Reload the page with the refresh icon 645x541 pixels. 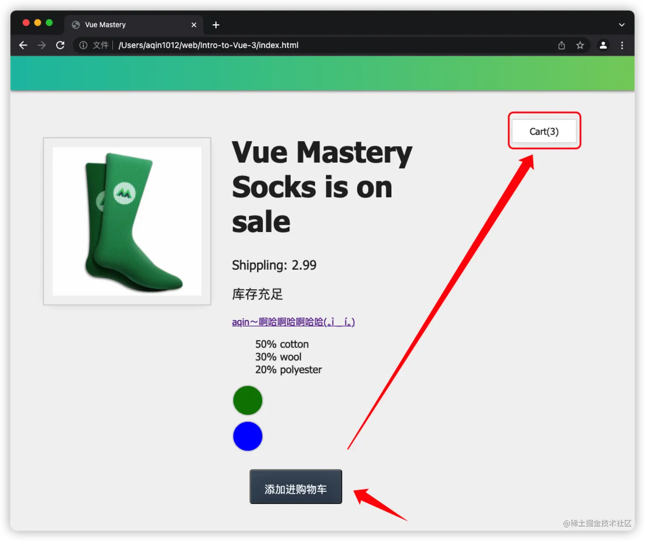click(60, 45)
